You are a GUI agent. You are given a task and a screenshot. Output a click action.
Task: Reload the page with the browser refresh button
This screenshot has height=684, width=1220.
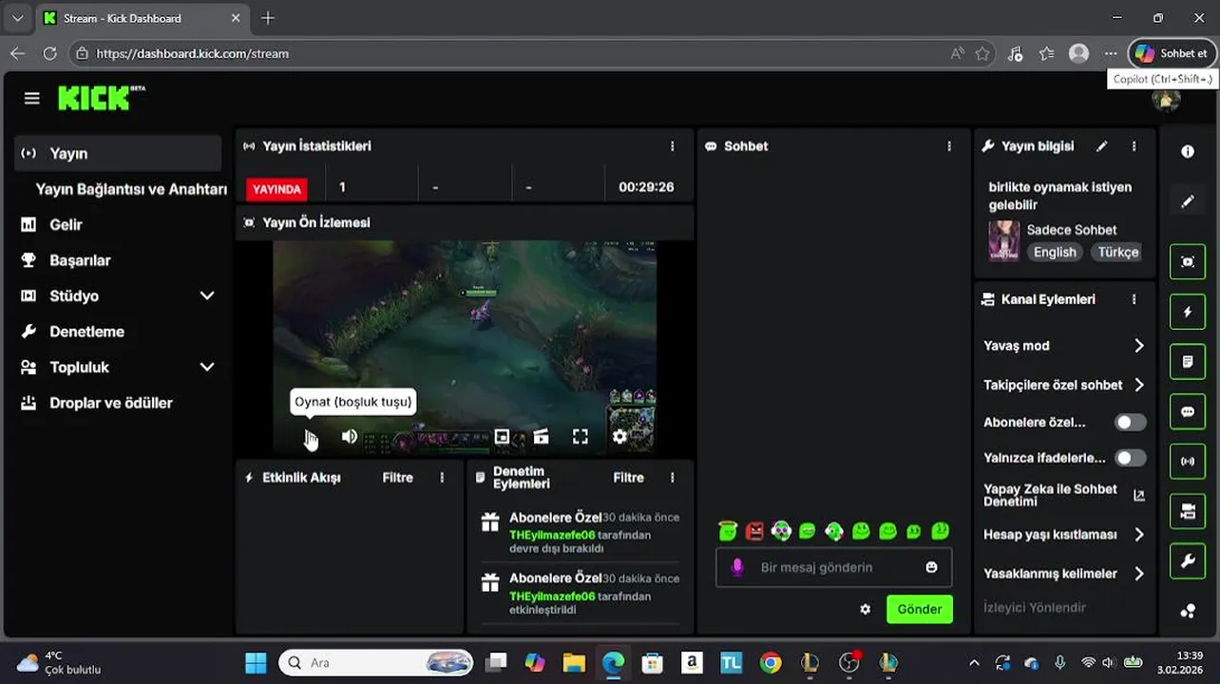click(x=49, y=54)
